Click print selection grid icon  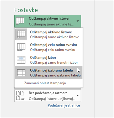click(x=21, y=60)
